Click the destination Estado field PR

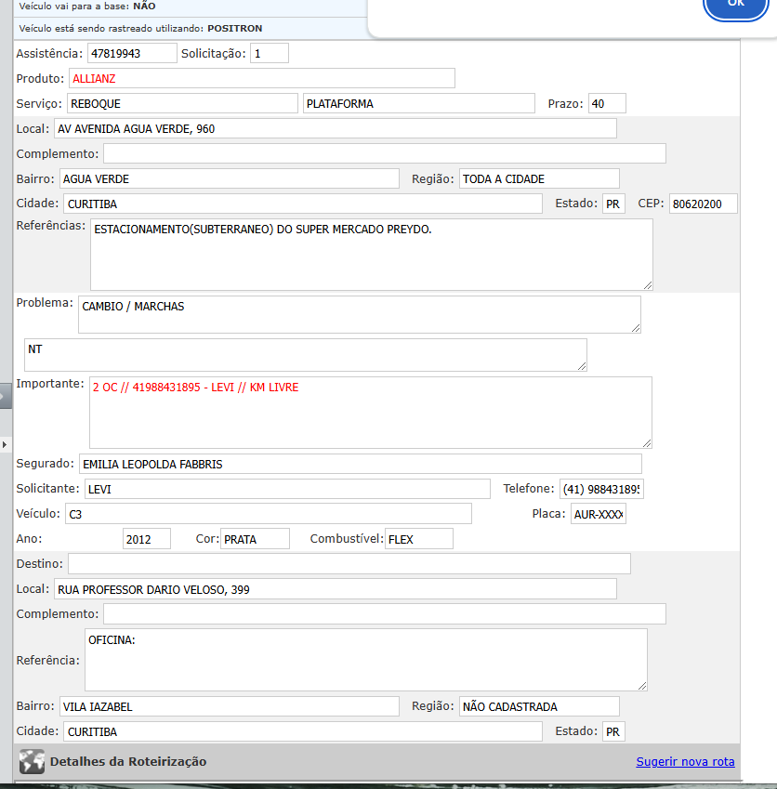[x=613, y=731]
